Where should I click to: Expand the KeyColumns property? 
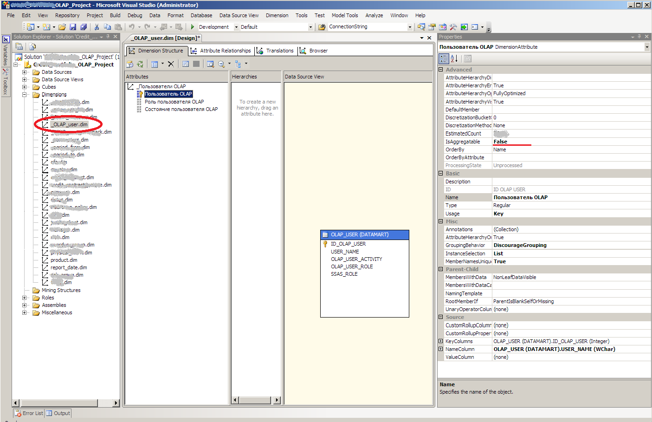pos(441,341)
